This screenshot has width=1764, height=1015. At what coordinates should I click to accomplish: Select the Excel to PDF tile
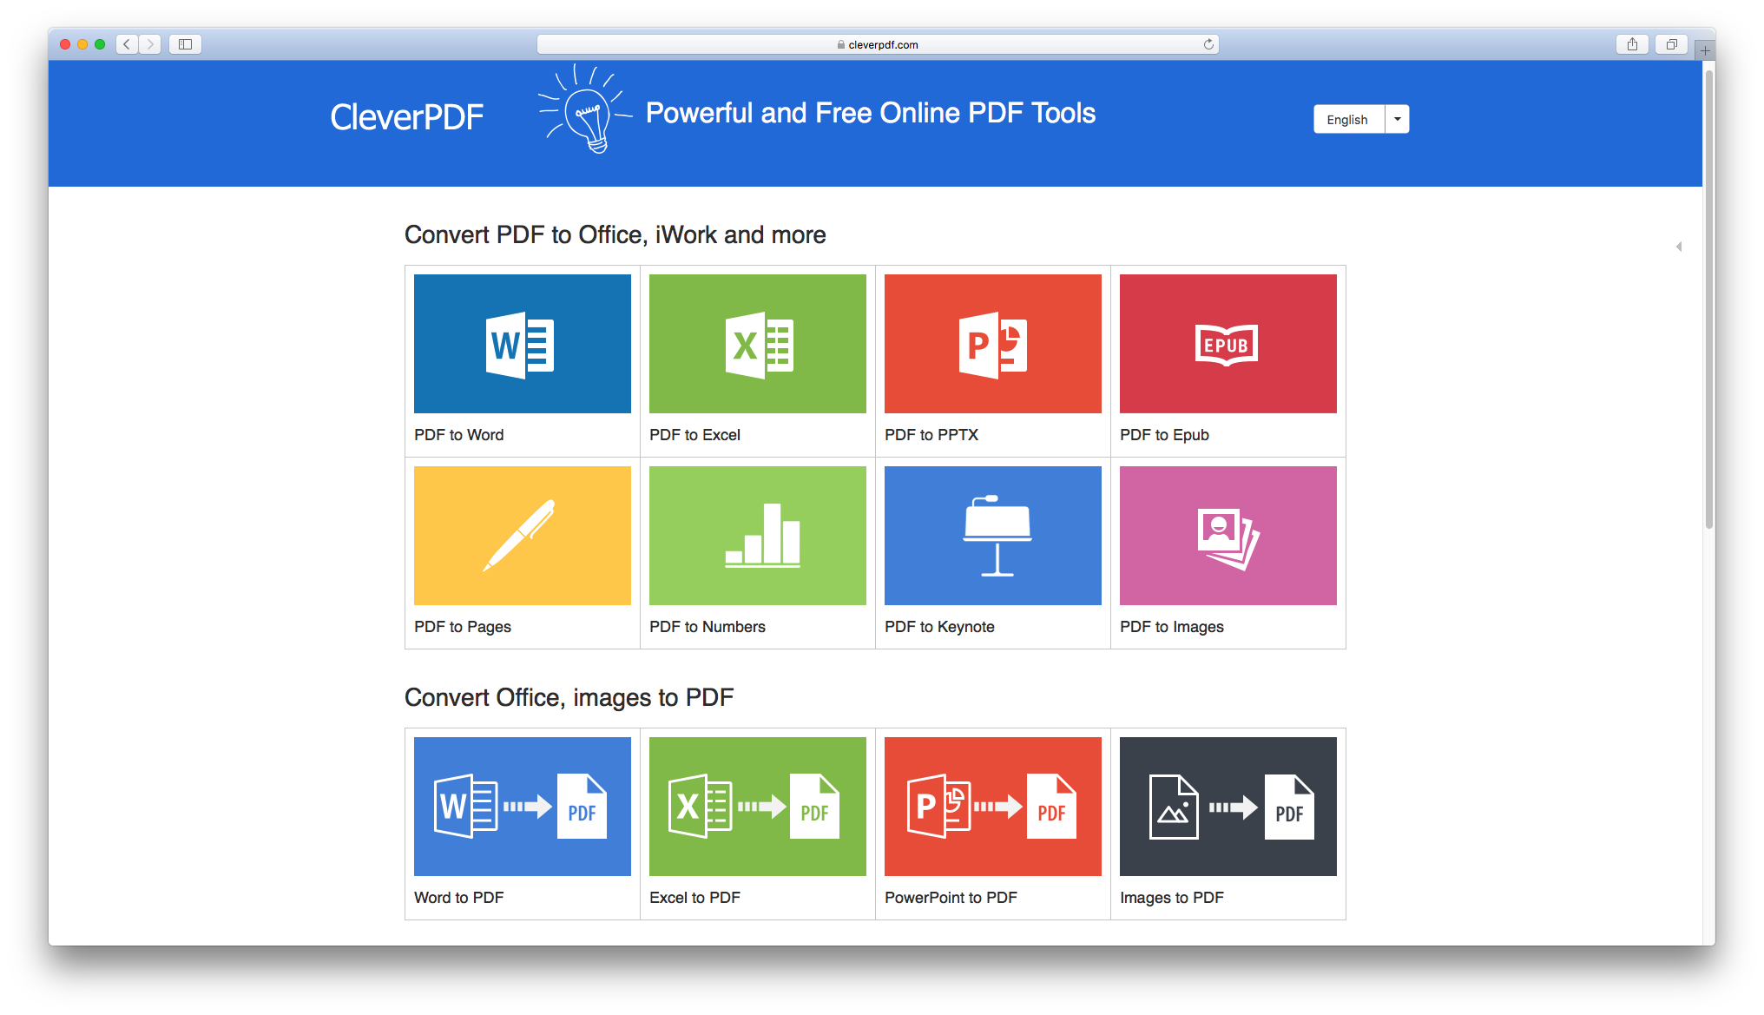click(757, 807)
